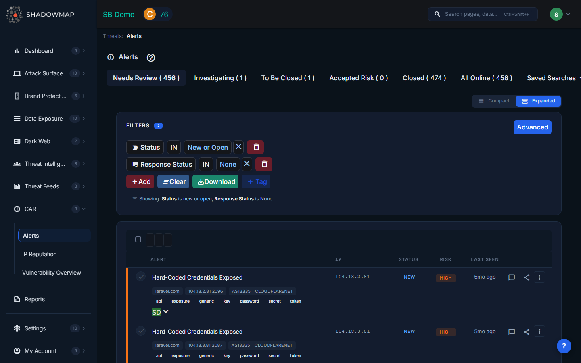Collapse the CART sidebar section
Viewport: 581px width, 363px height.
coord(84,209)
